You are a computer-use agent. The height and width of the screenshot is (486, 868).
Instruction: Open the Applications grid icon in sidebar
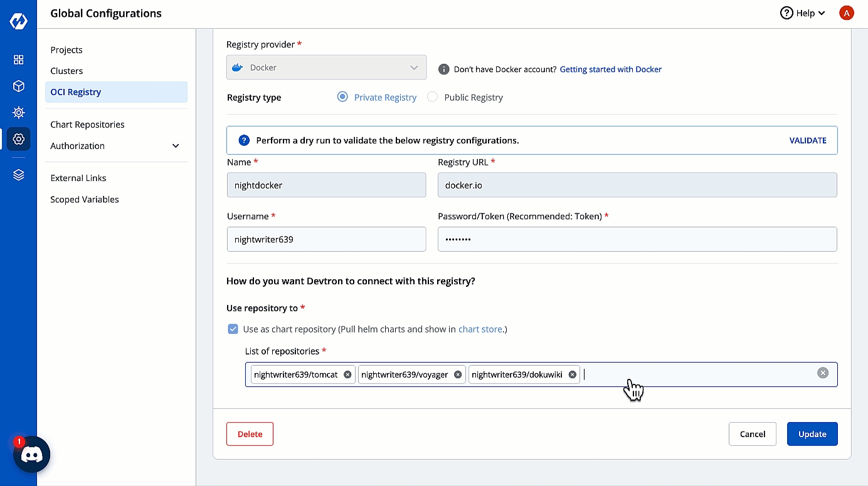(19, 59)
